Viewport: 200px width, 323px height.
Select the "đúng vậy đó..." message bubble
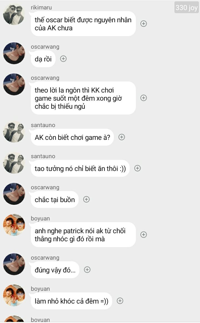[x=55, y=270]
